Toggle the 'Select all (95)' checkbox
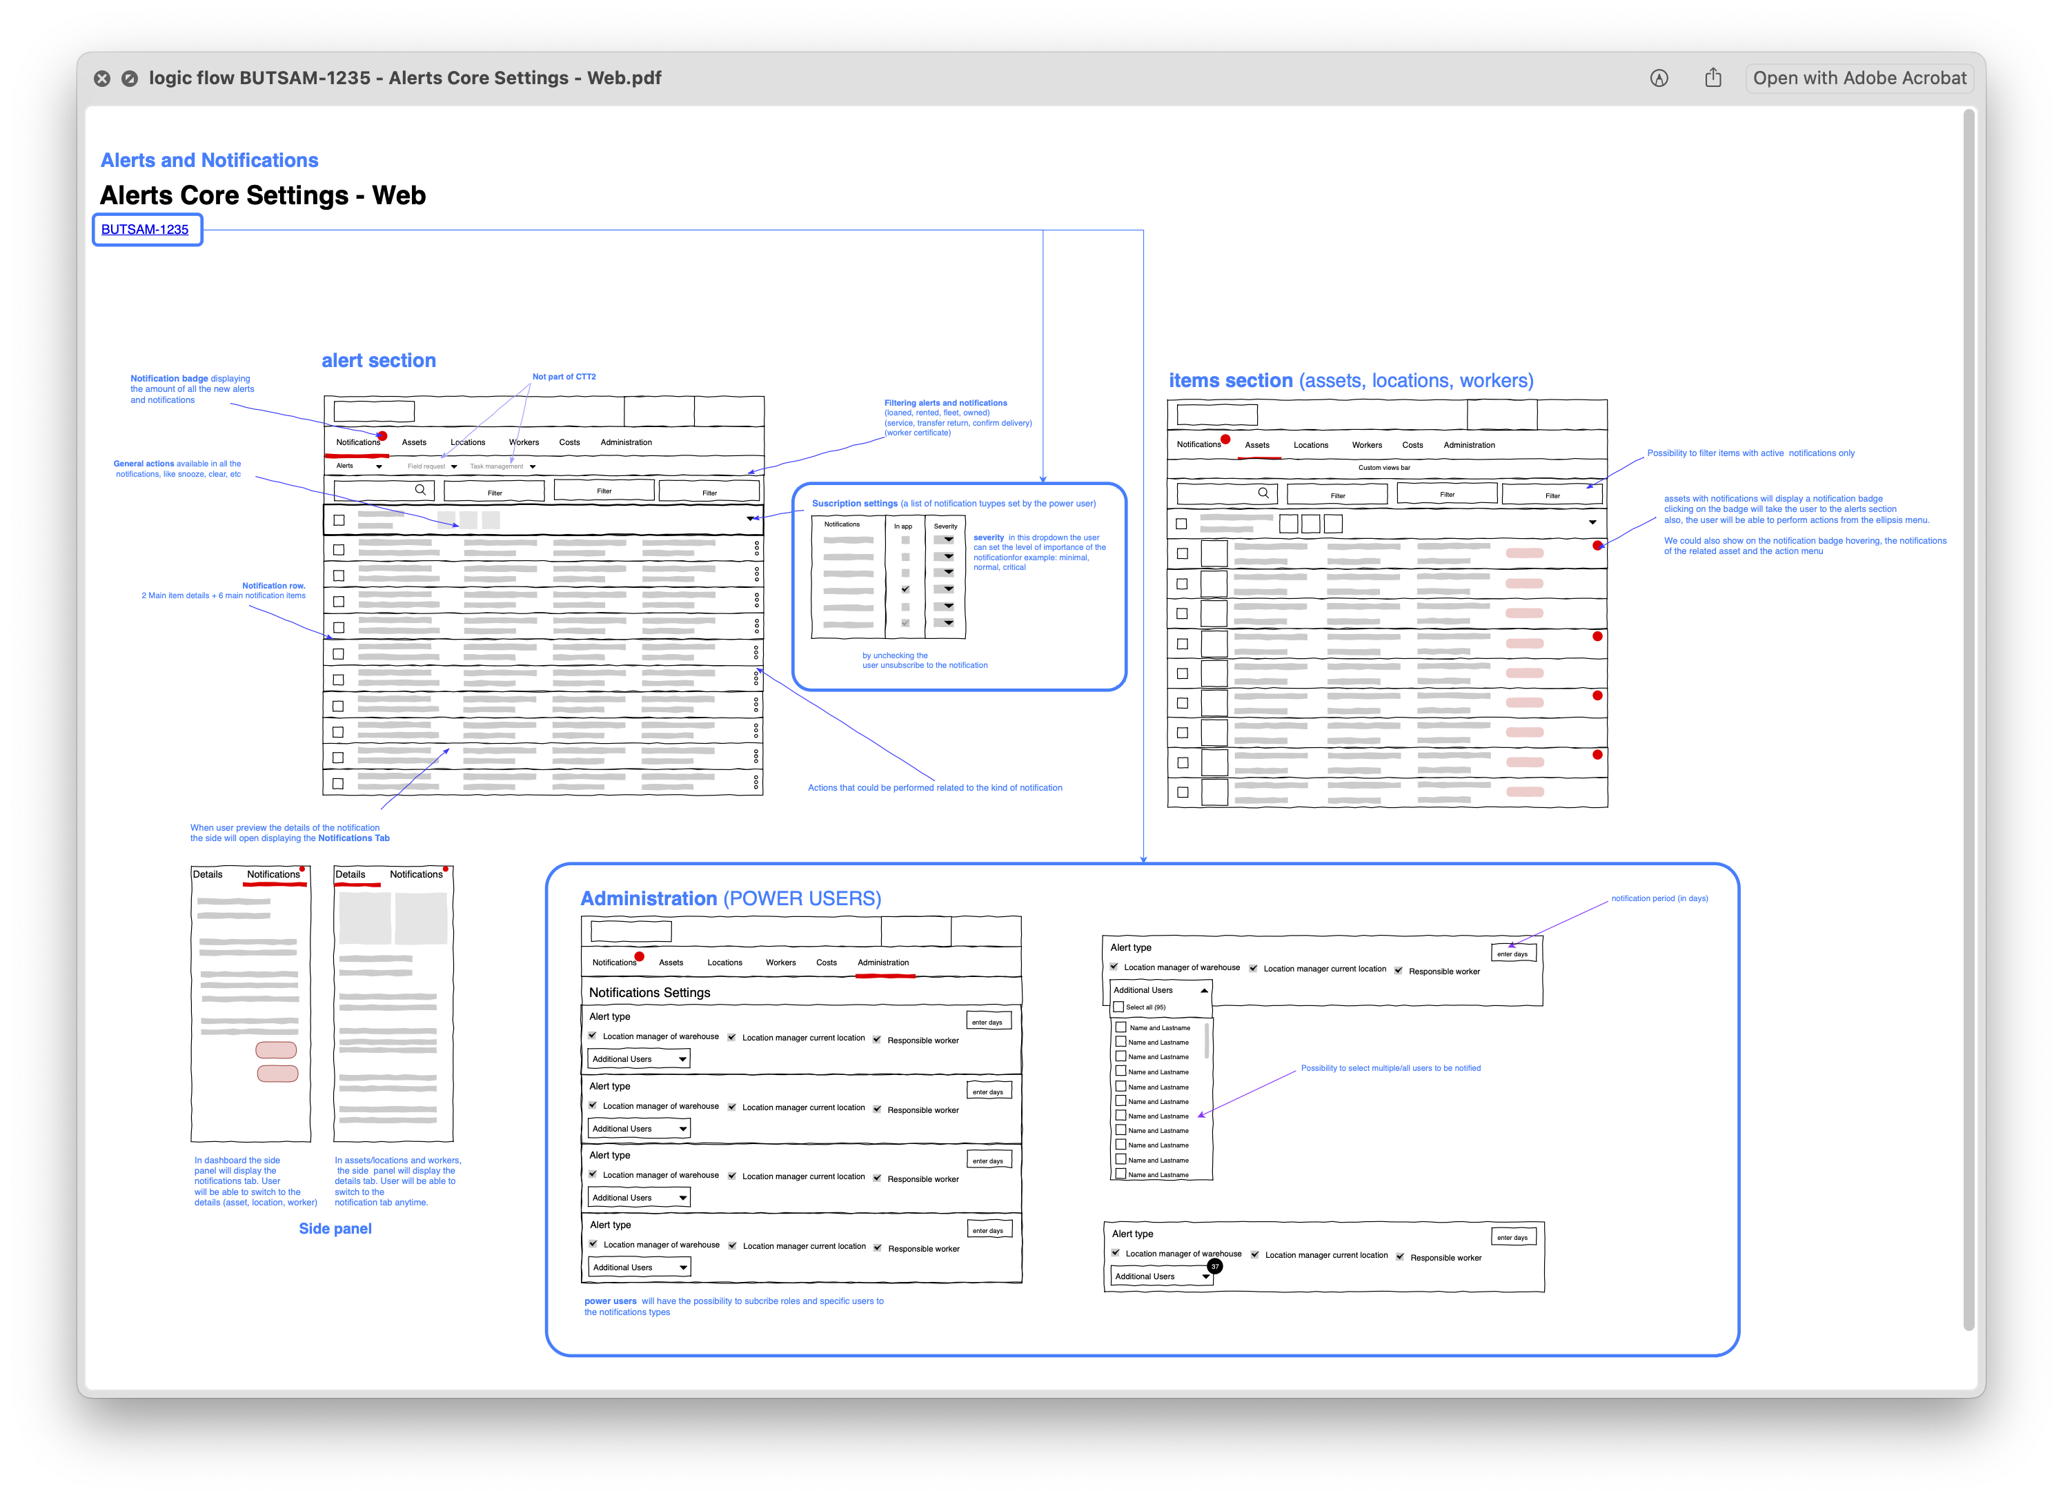Viewport: 2063px width, 1500px height. coord(1119,1007)
